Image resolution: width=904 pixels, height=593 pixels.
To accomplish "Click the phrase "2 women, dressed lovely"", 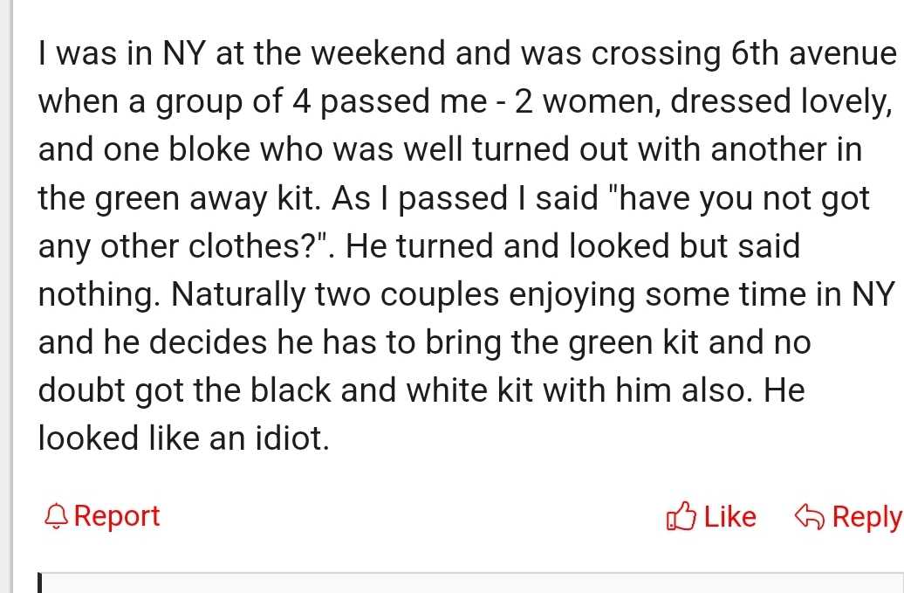I will click(x=702, y=102).
